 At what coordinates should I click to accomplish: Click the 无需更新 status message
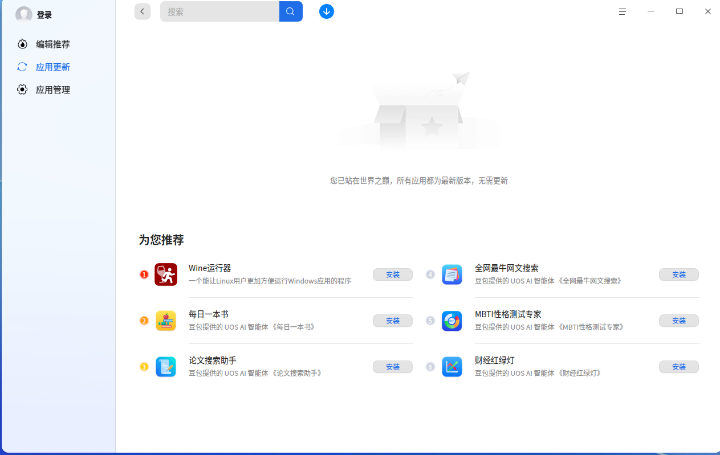419,181
